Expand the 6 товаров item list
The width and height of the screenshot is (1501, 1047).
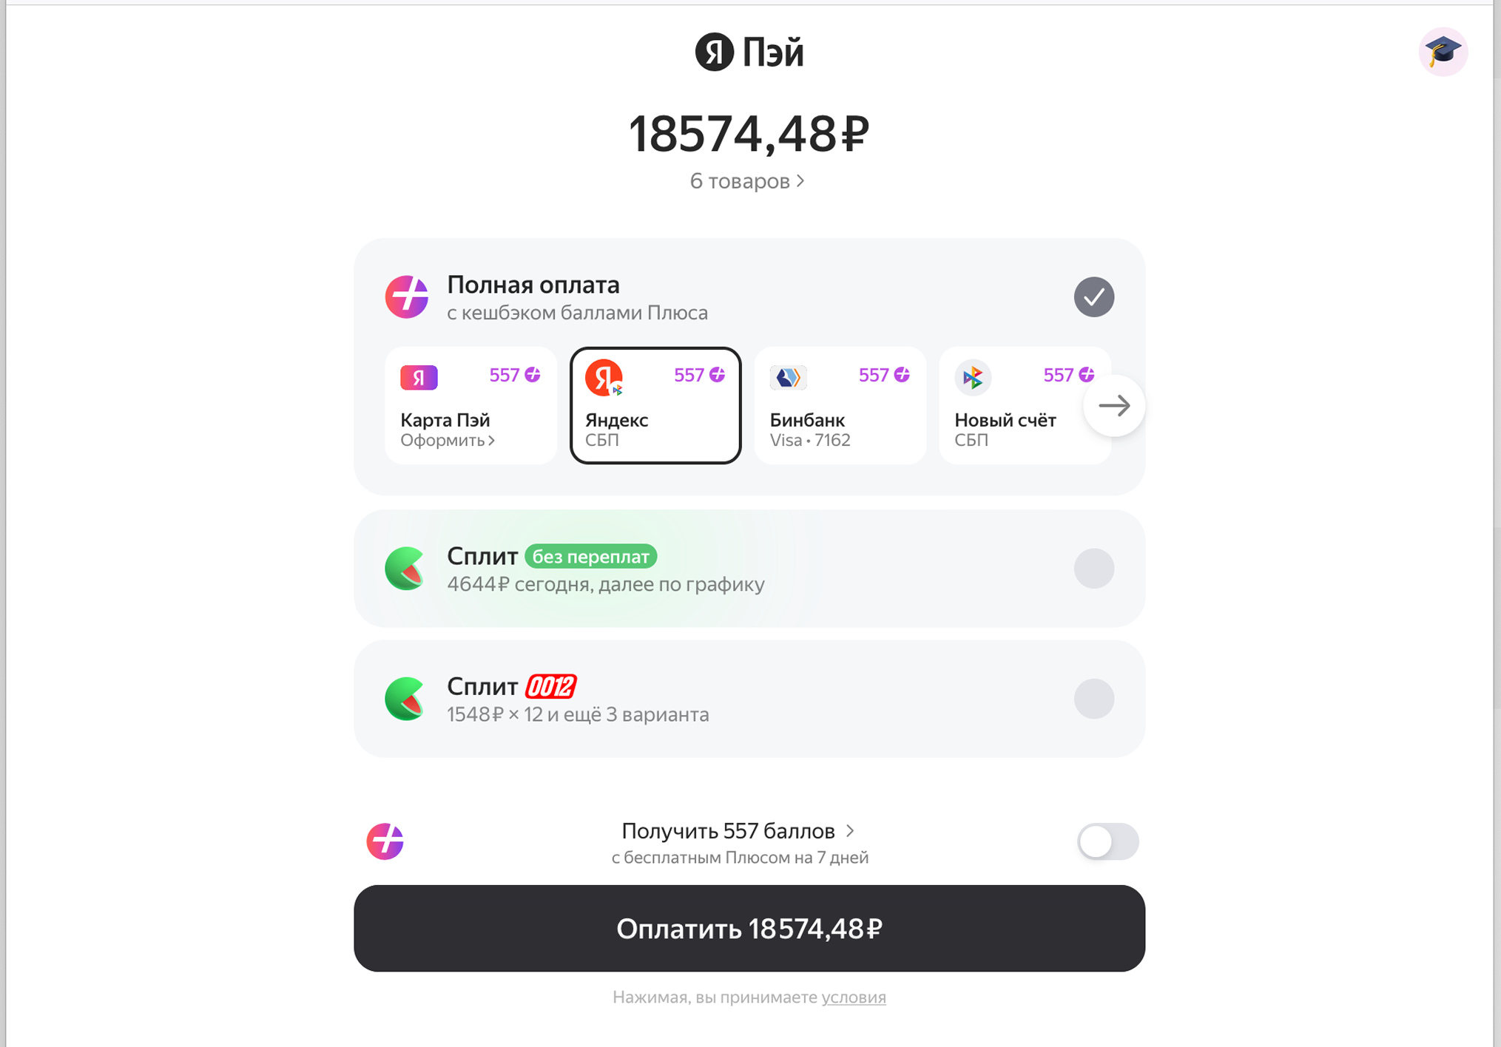pyautogui.click(x=747, y=181)
